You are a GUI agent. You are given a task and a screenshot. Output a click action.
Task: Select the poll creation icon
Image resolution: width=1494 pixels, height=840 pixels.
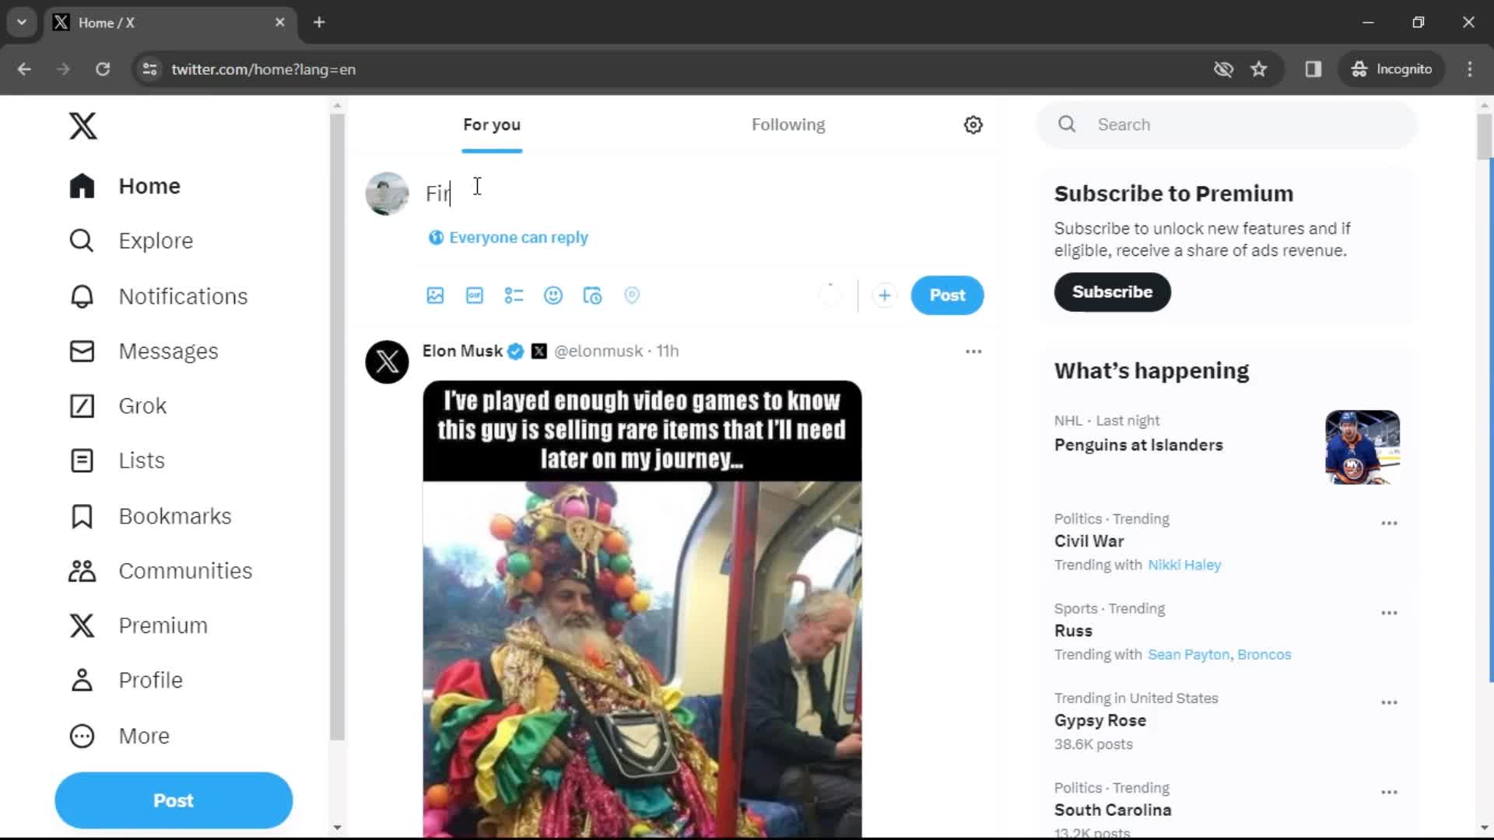click(x=513, y=296)
